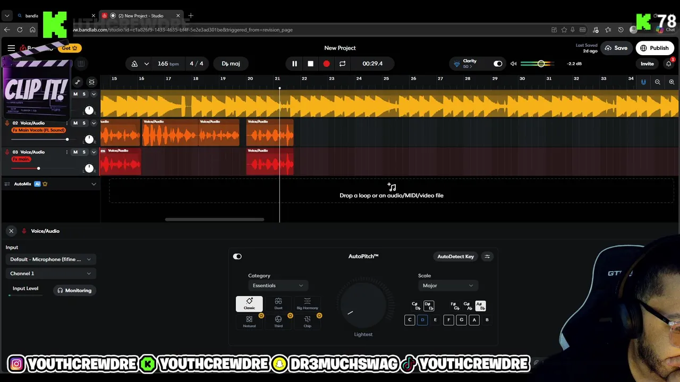Solo the first yellow track
Image resolution: width=680 pixels, height=382 pixels.
(84, 94)
